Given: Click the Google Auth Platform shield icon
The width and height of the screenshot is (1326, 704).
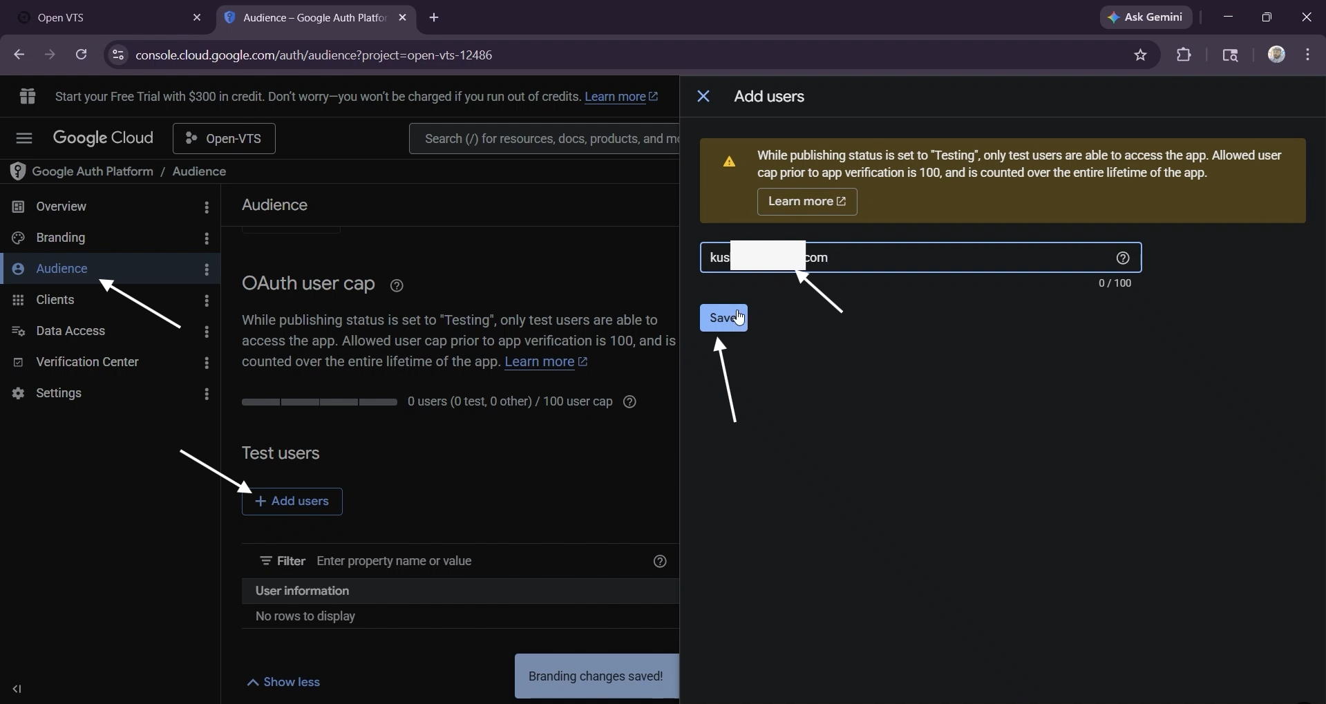Looking at the screenshot, I should (x=17, y=171).
